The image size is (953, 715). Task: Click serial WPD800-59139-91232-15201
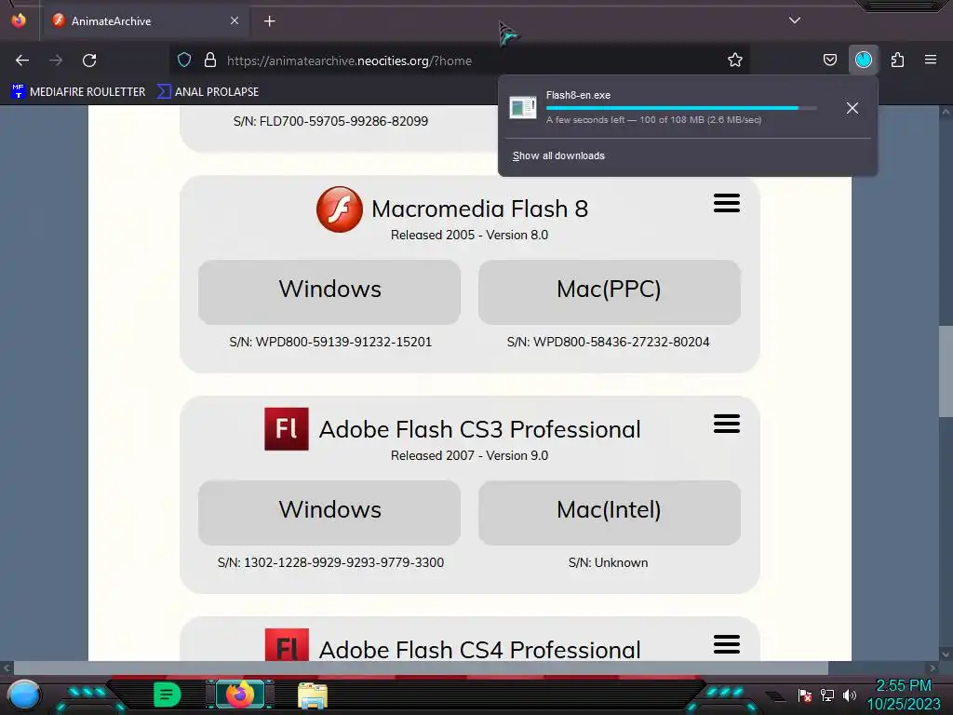point(343,343)
